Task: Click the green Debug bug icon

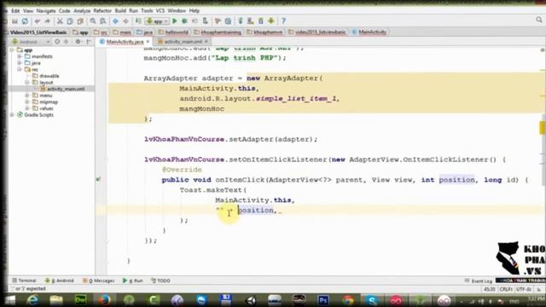Action: [x=184, y=21]
